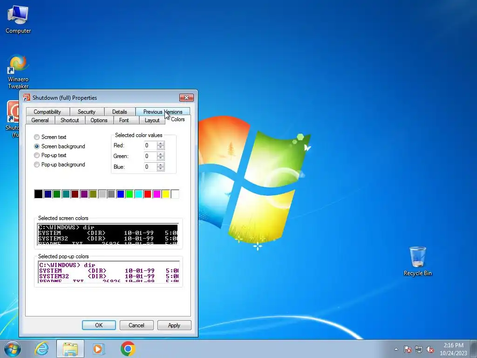Click the Cancel button
477x358 pixels.
tap(136, 325)
